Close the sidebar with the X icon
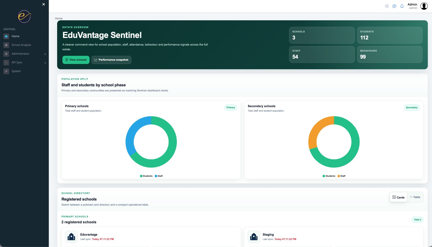 point(44,4)
